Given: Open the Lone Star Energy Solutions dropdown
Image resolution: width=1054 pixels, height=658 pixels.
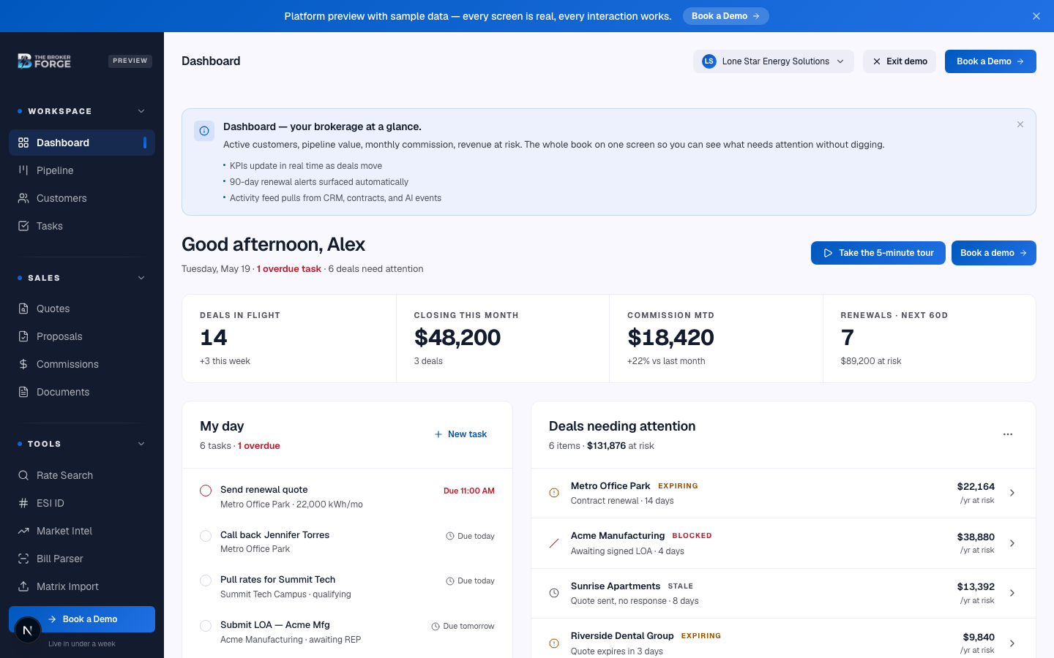Looking at the screenshot, I should (773, 61).
